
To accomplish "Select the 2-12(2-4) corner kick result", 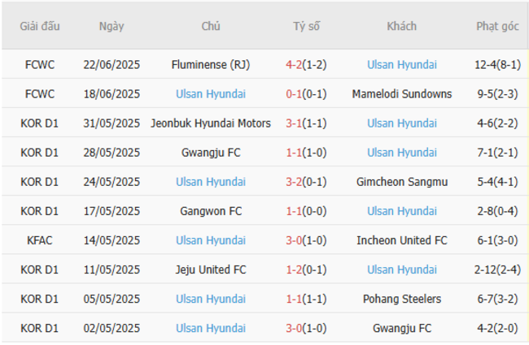I will click(497, 270).
